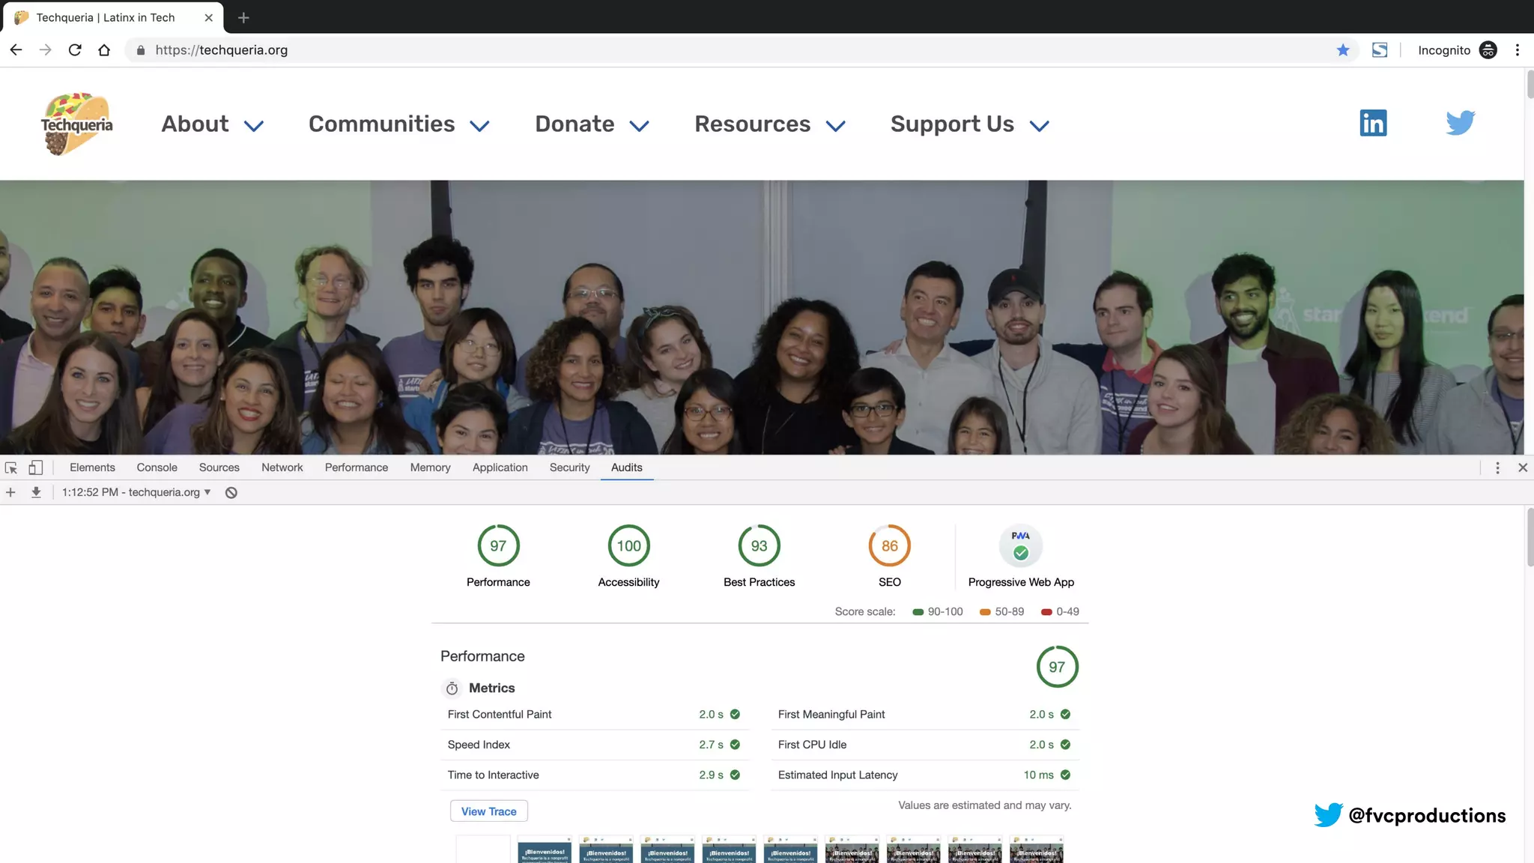Switch to the Console tab
This screenshot has height=863, width=1534.
[x=157, y=467]
